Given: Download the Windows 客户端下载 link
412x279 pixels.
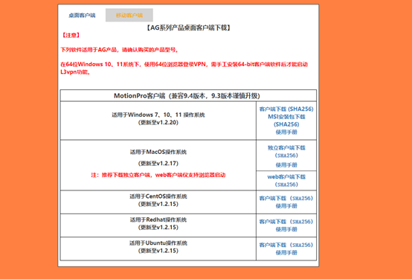Looking at the screenshot, I should pos(272,109).
